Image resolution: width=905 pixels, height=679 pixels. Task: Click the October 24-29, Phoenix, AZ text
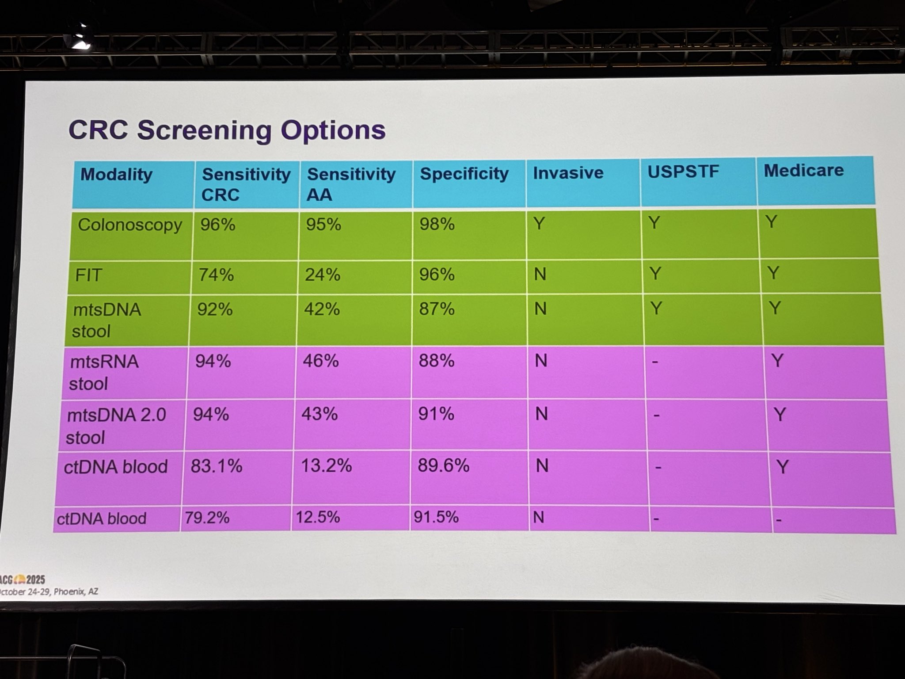click(x=49, y=591)
